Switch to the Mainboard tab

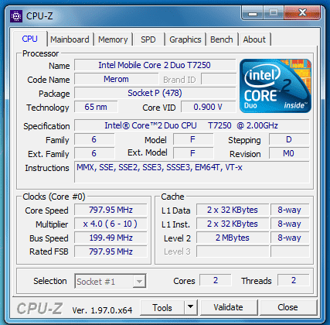click(x=70, y=39)
